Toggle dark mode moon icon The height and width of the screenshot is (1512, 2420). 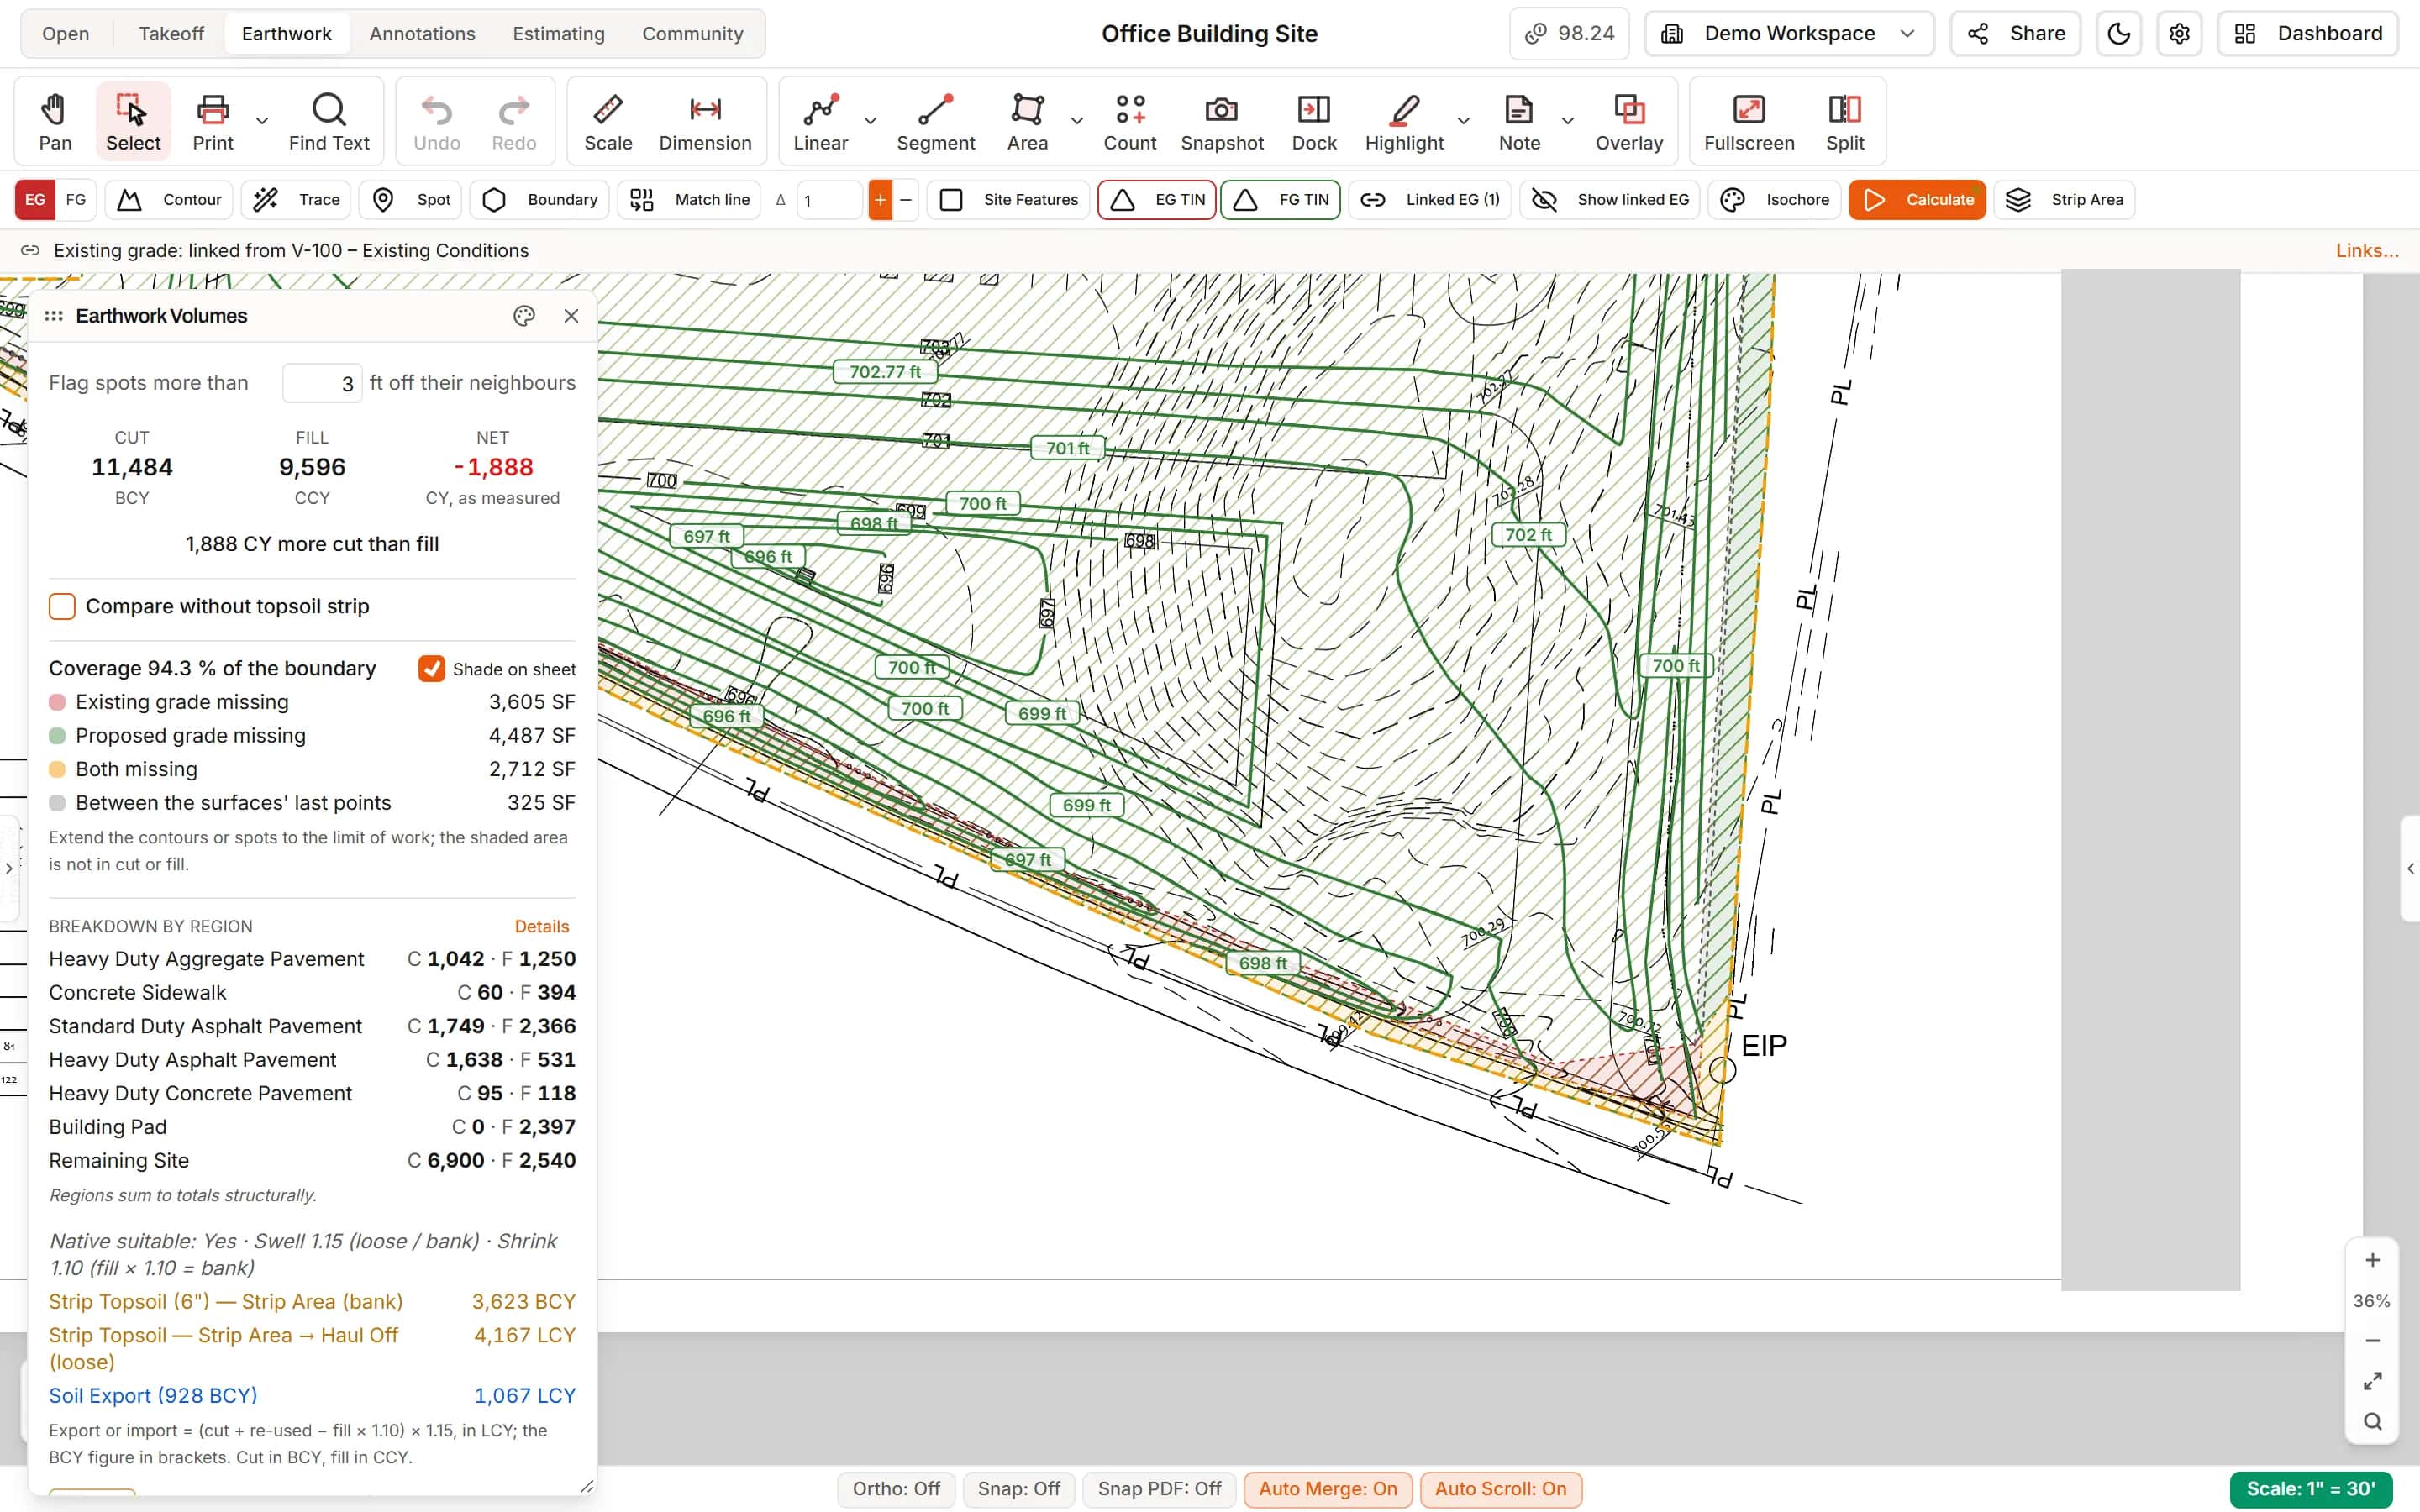tap(2119, 34)
